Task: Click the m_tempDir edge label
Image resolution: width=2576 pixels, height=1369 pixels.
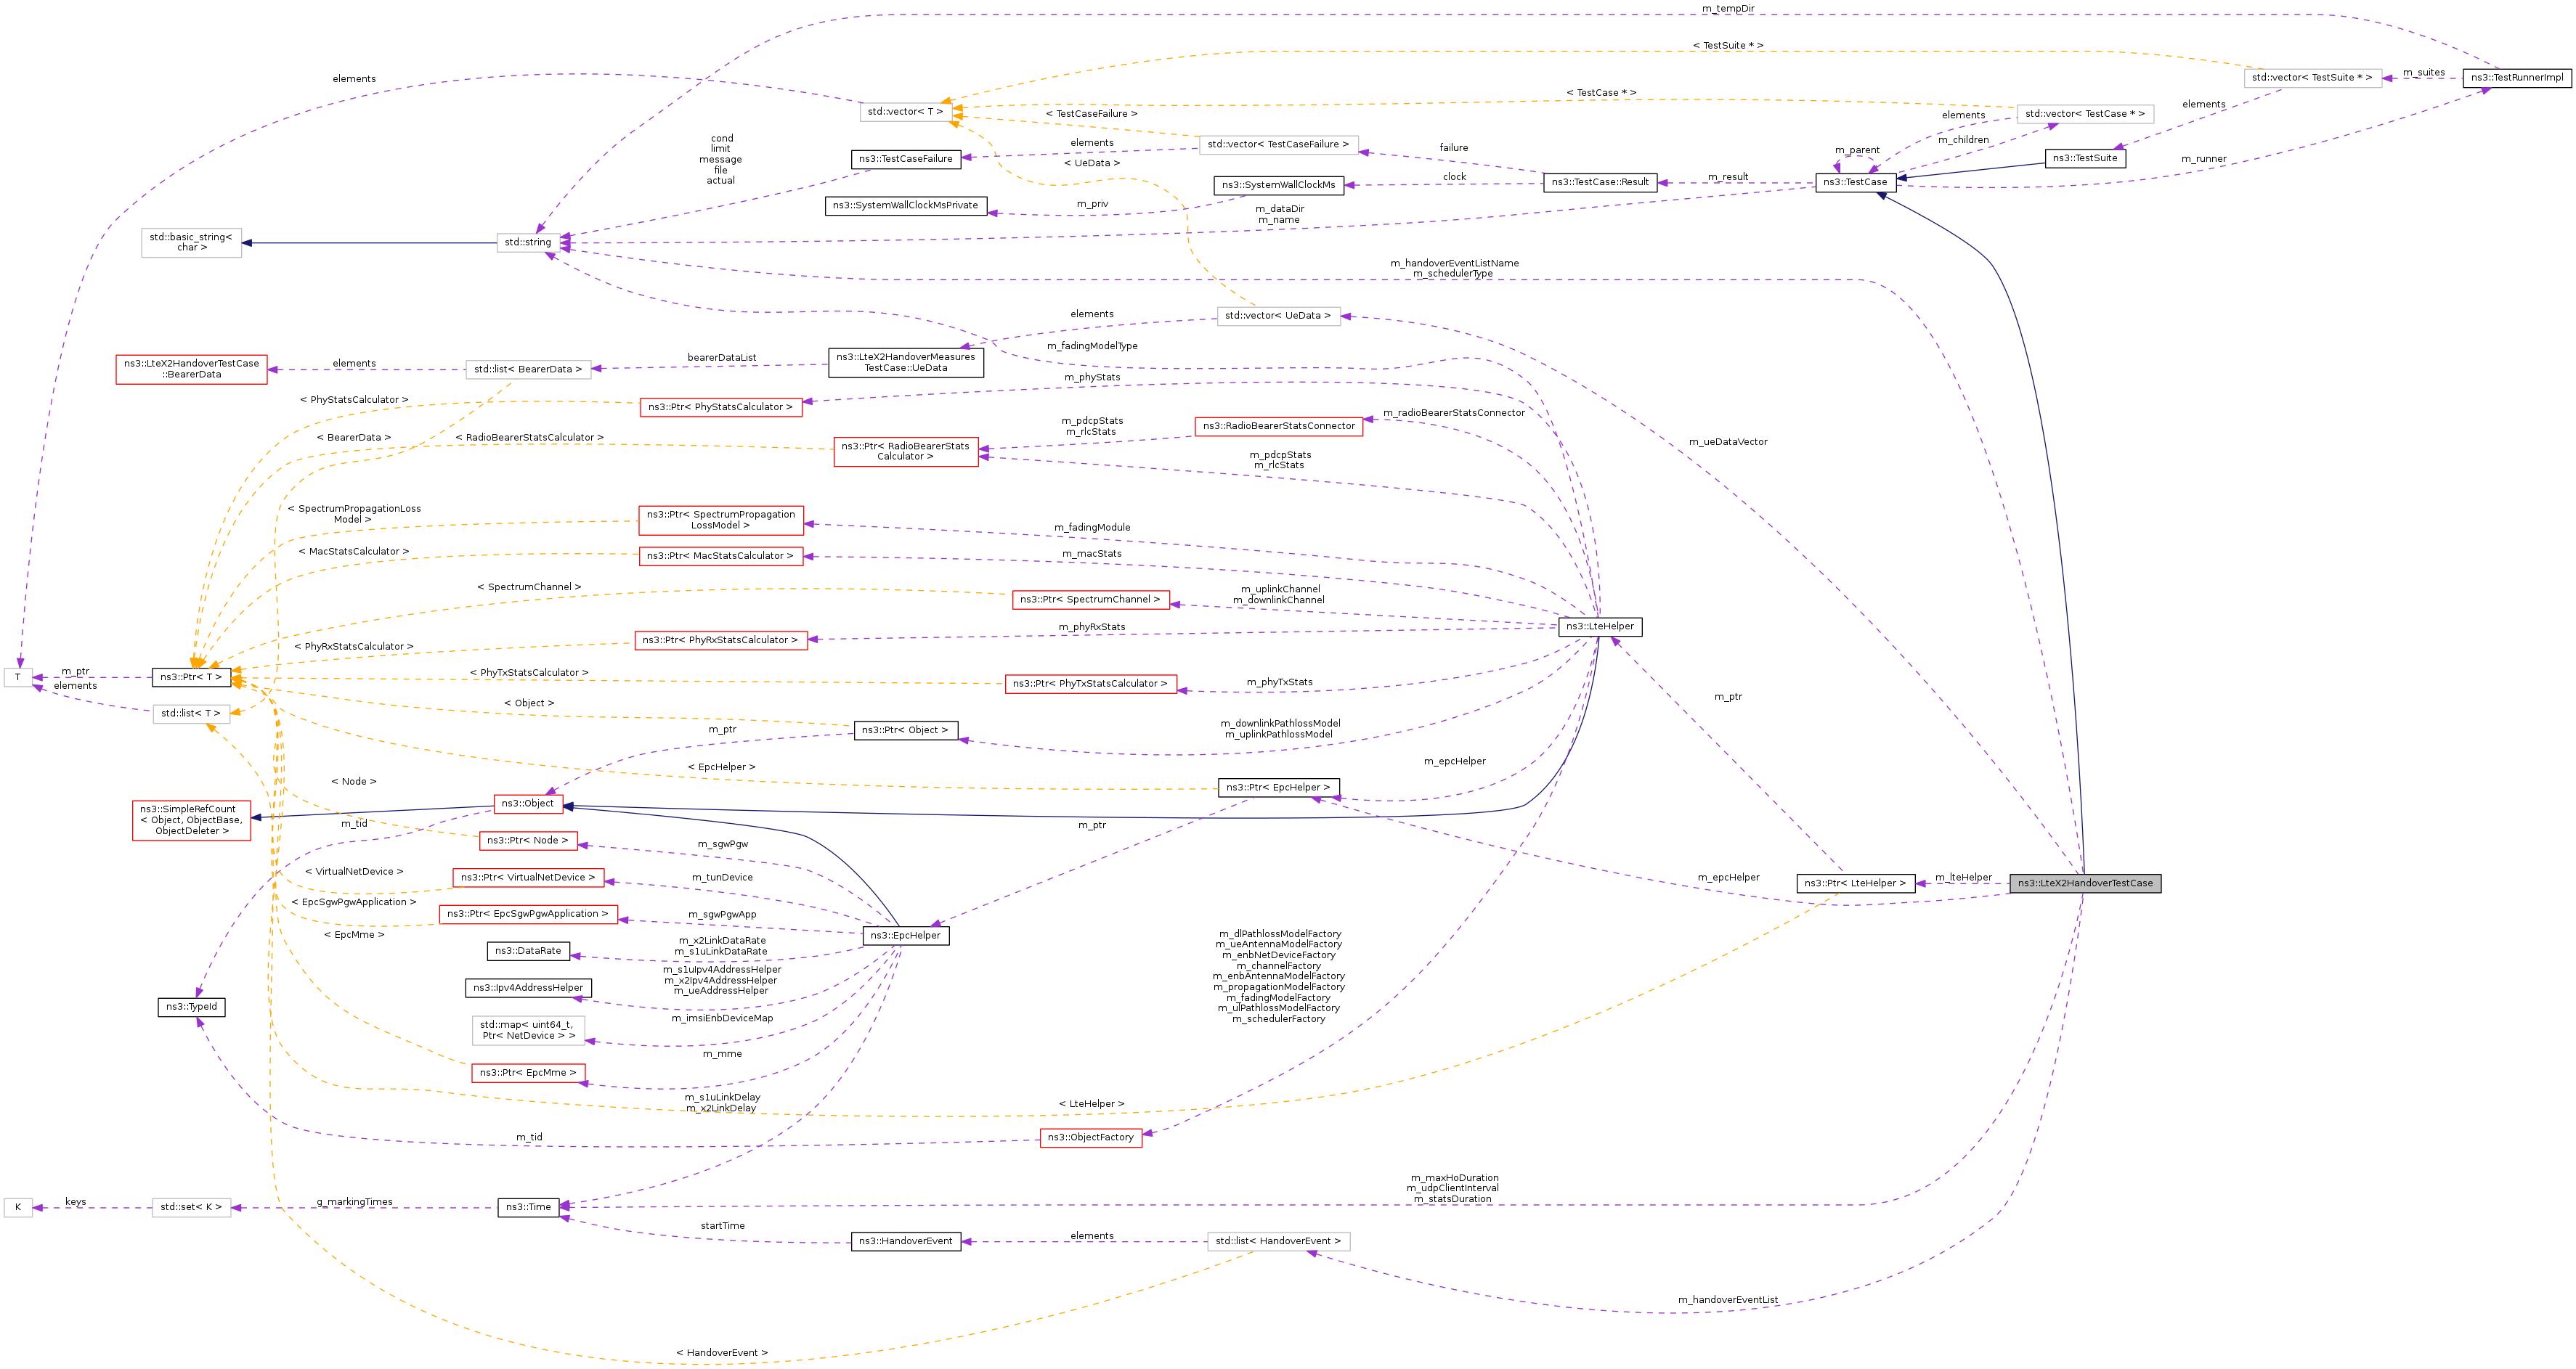Action: coord(1728,9)
